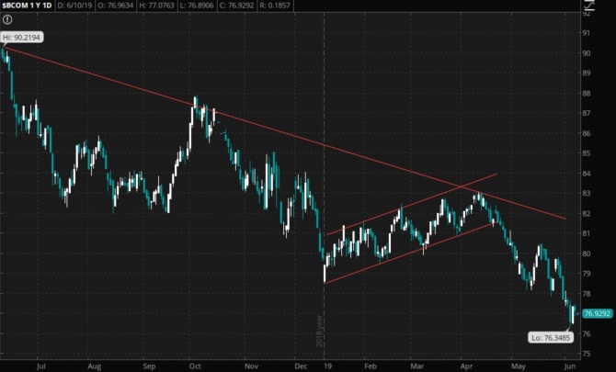Click the 90 price axis label
The width and height of the screenshot is (616, 372).
click(x=587, y=53)
